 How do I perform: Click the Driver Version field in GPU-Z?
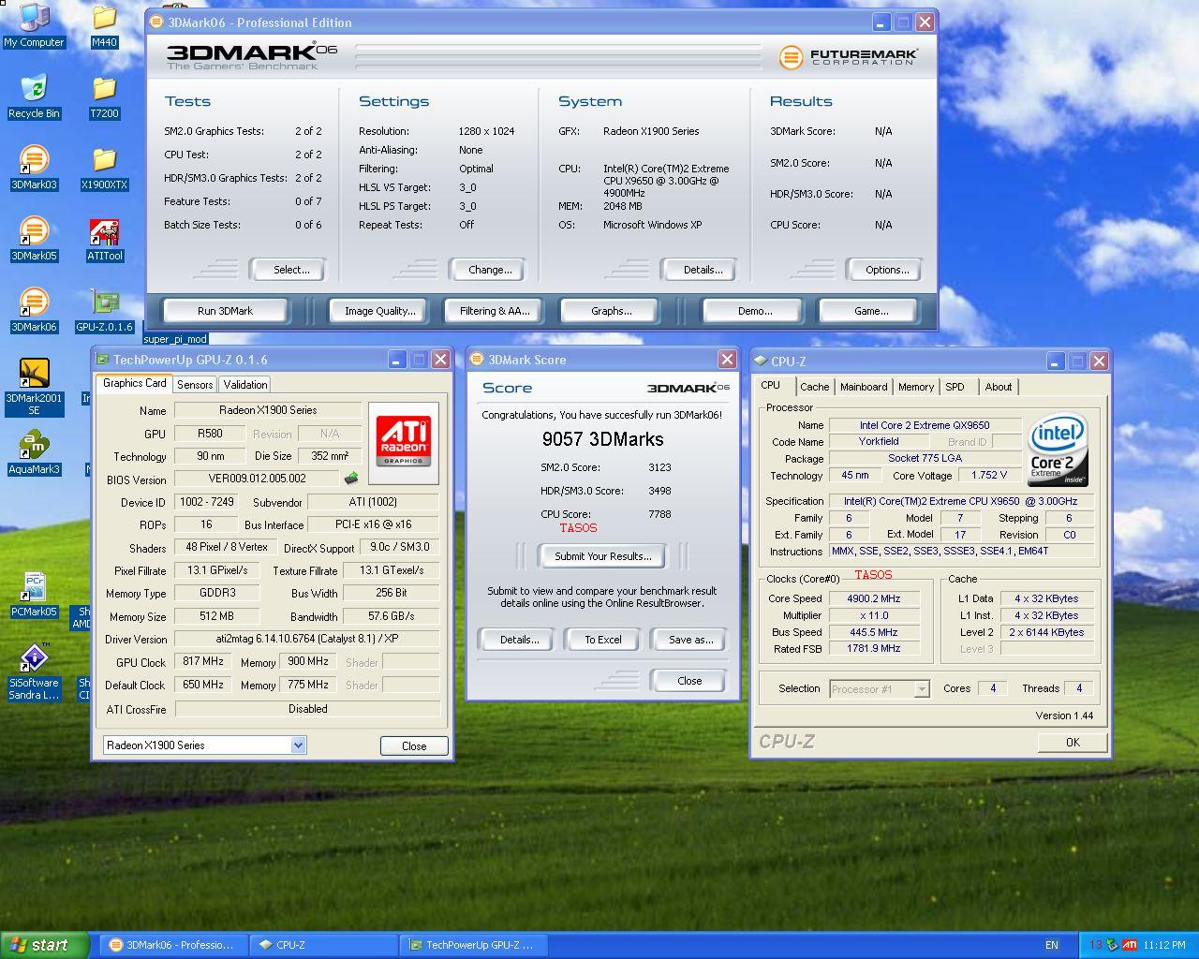(x=307, y=639)
